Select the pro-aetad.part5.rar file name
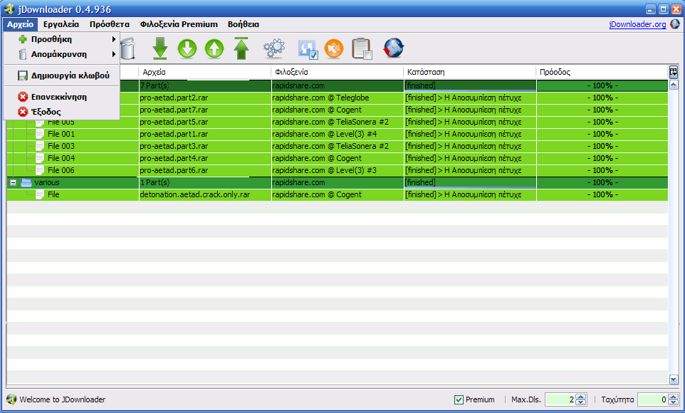685x413 pixels. pos(174,122)
